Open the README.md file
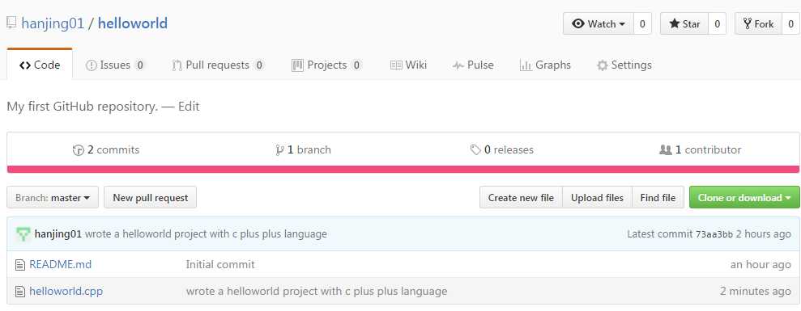The image size is (801, 311). (60, 265)
